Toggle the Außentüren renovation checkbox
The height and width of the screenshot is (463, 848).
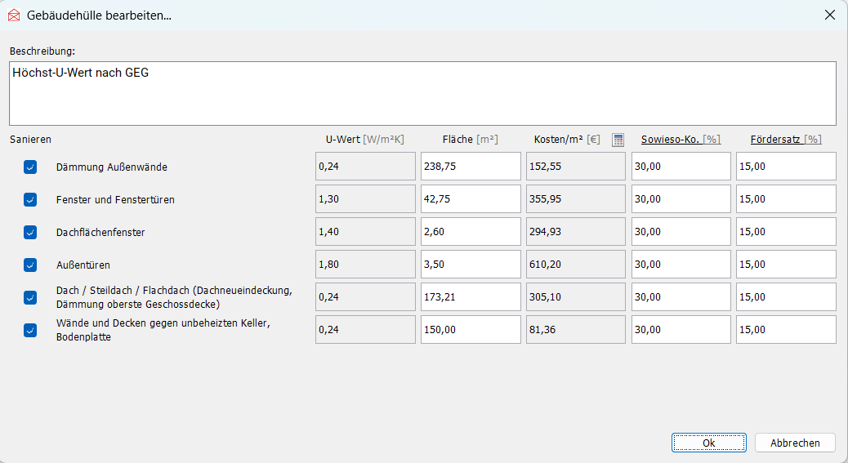click(30, 265)
